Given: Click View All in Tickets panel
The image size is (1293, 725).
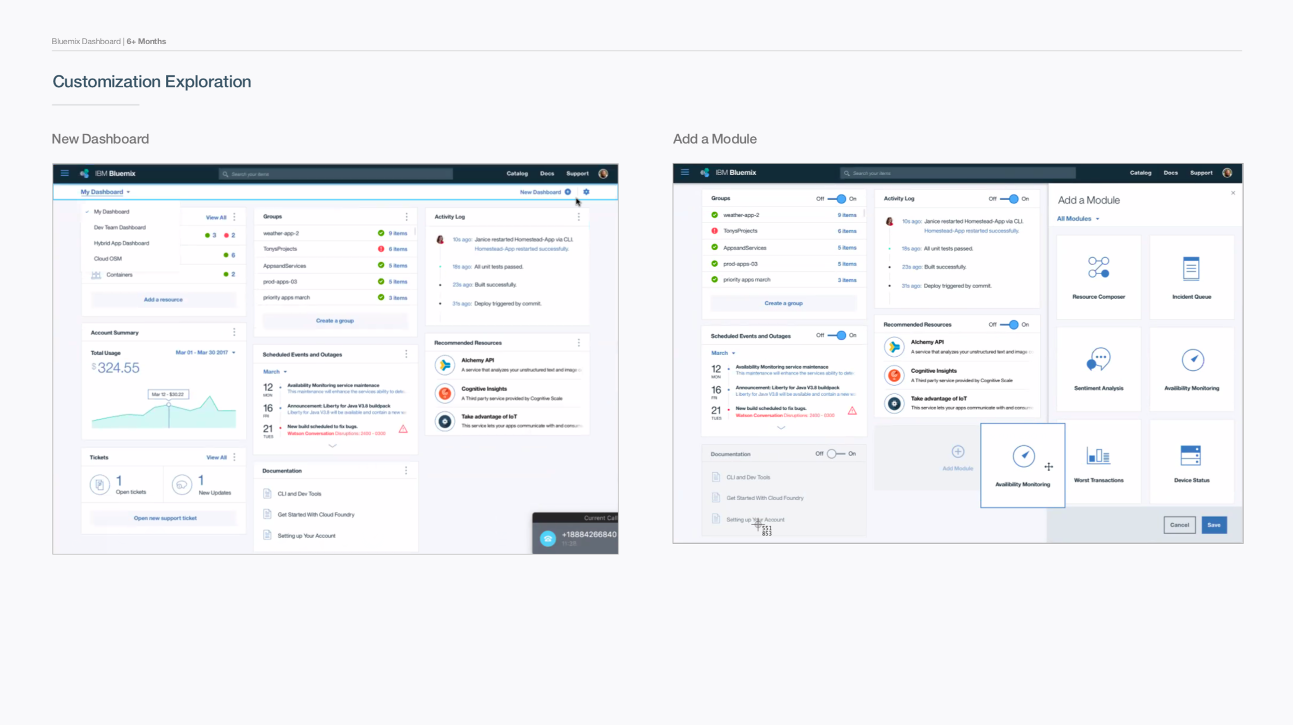Looking at the screenshot, I should coord(216,457).
